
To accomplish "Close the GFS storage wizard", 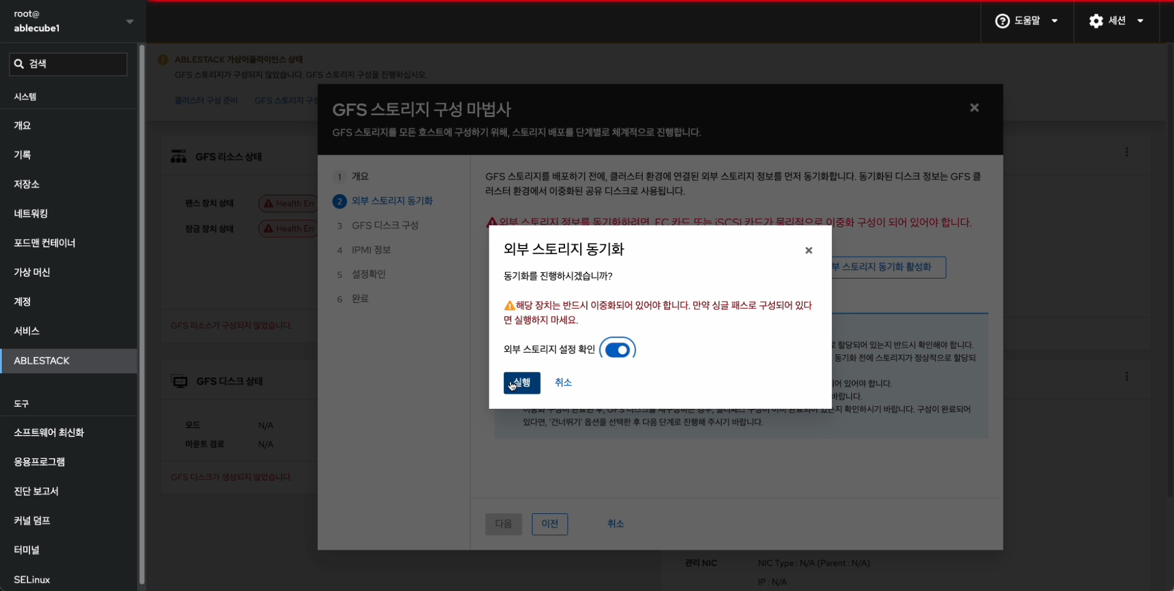I will tap(974, 108).
